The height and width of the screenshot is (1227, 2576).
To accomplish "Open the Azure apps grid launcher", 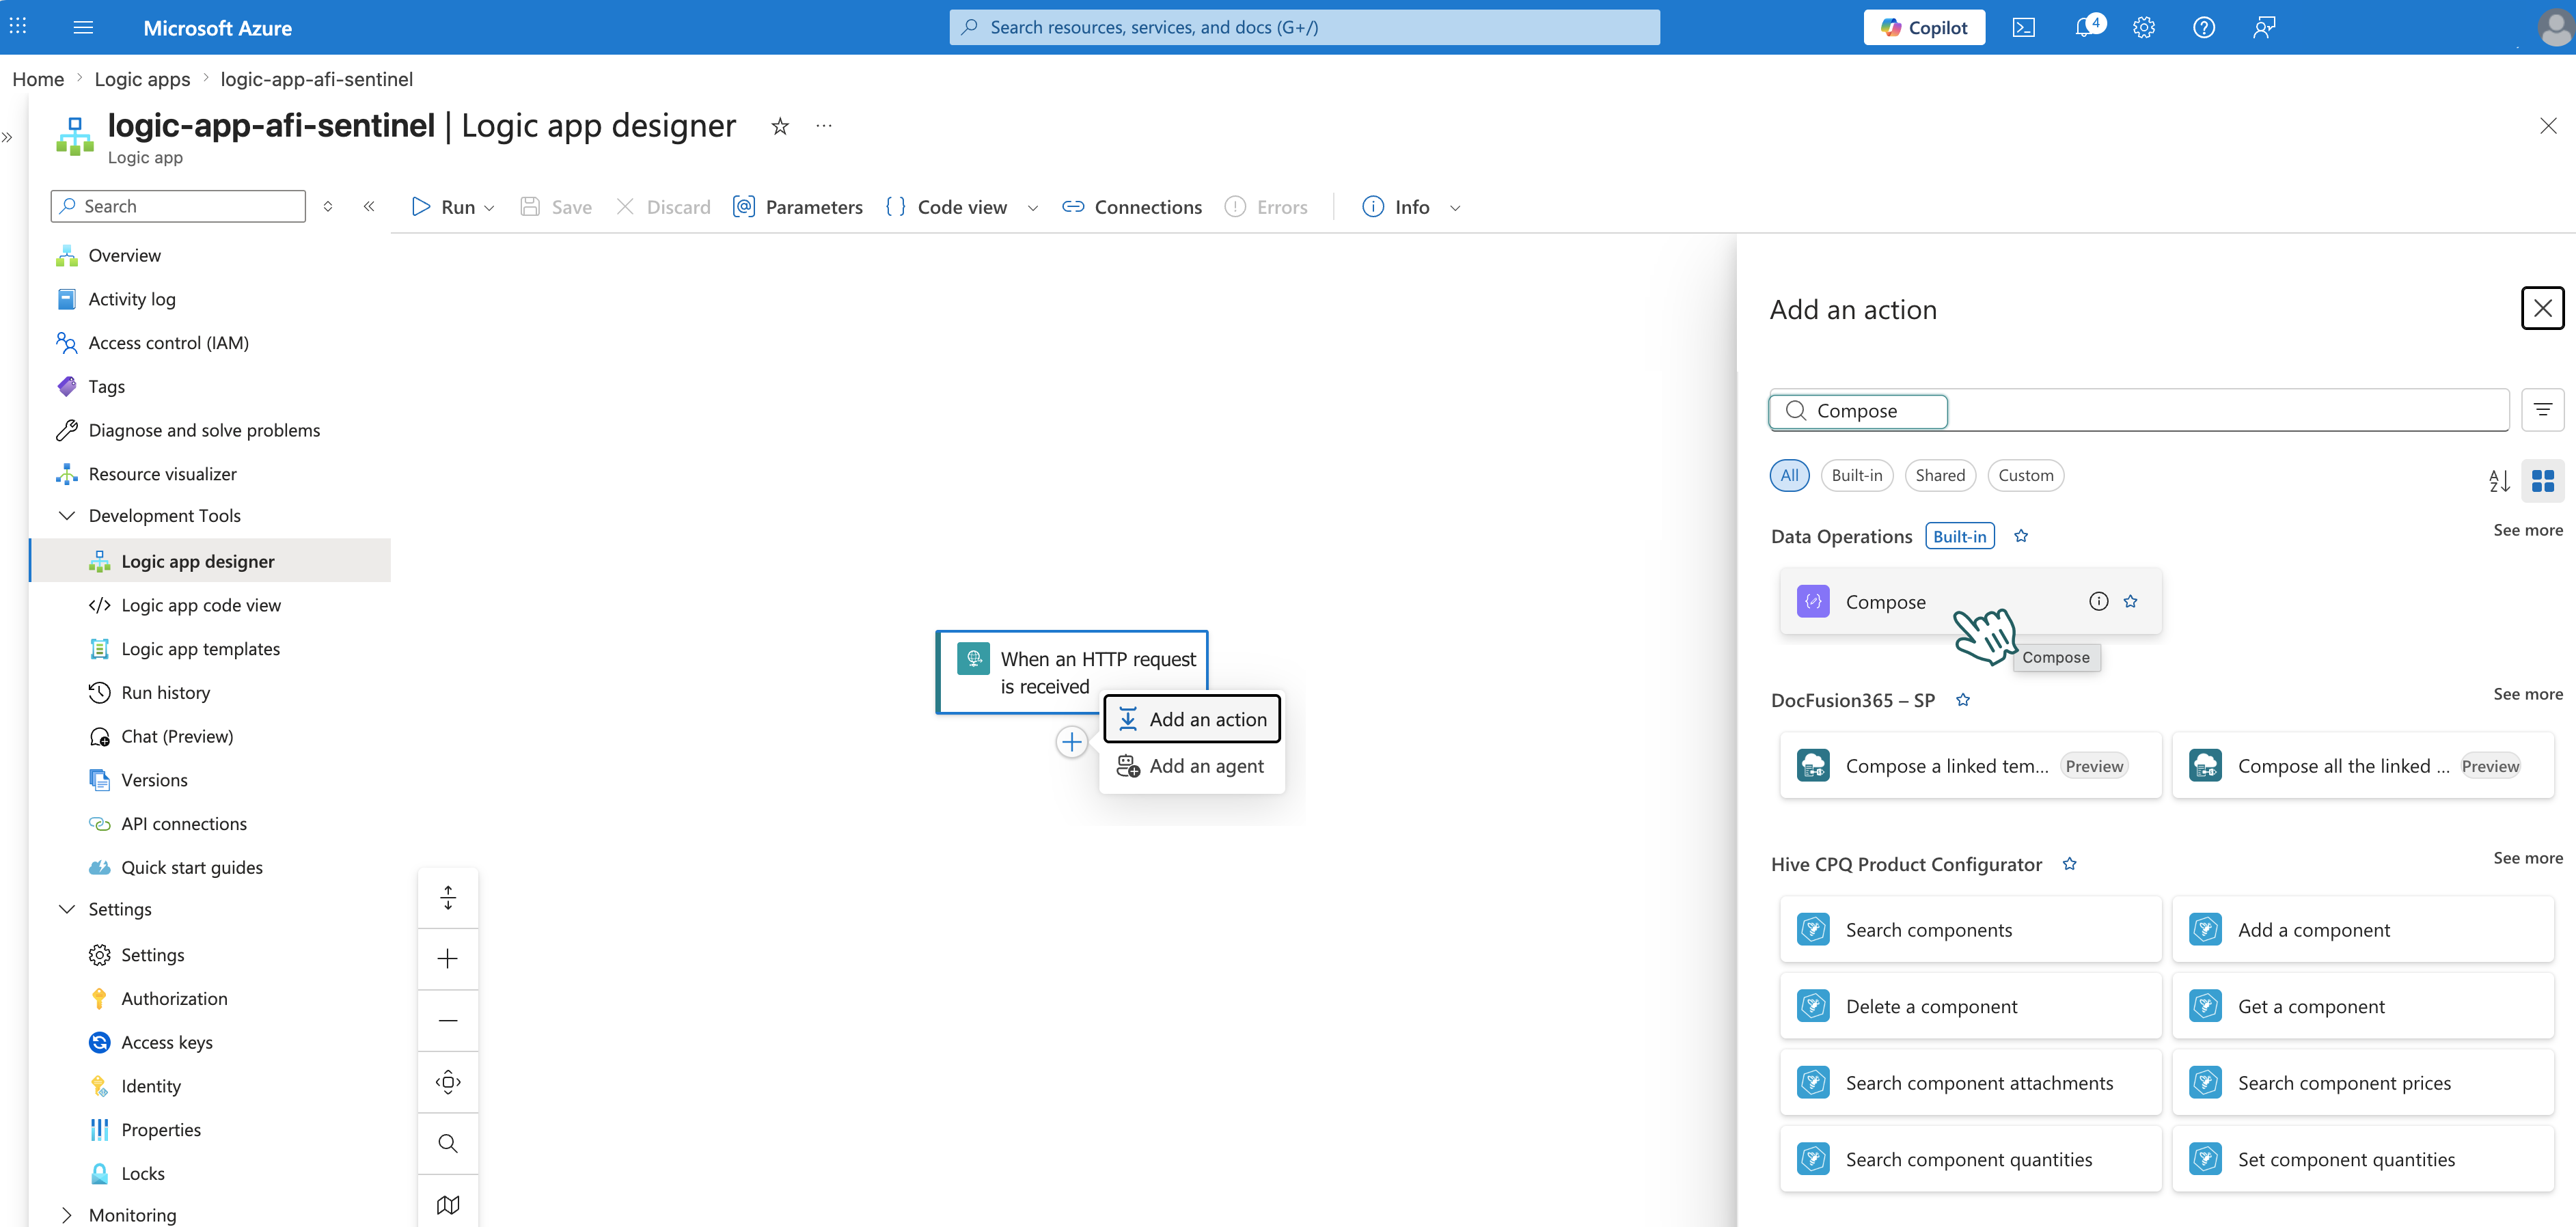I will click(18, 27).
